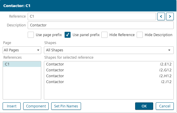Screen dimensions: 177x113
Task: Open the All Shapes dropdown
Action: (x=109, y=50)
